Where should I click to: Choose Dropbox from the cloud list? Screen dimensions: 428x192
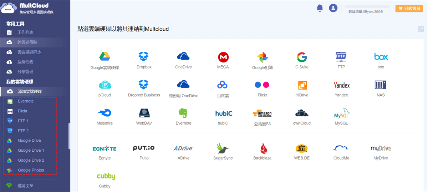click(144, 56)
